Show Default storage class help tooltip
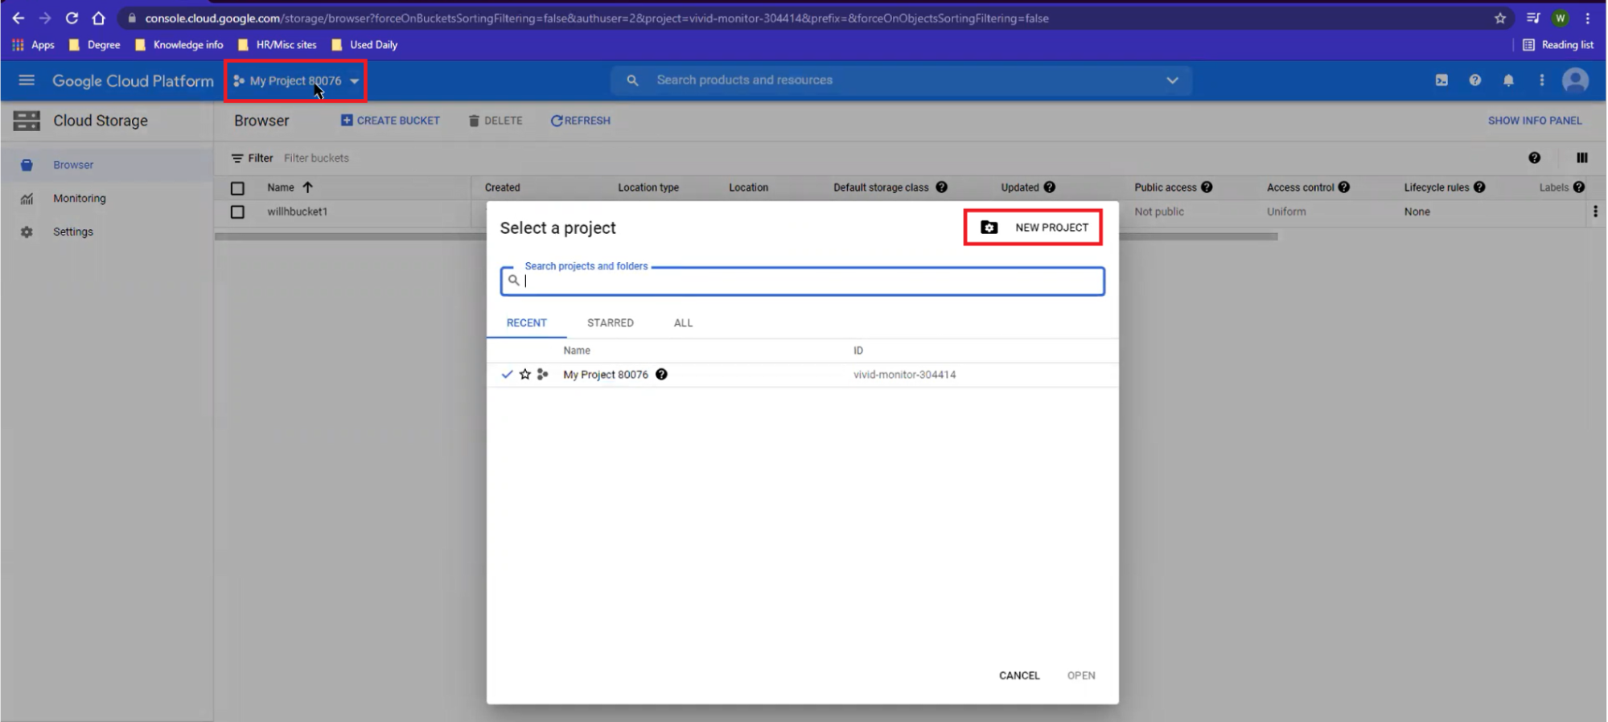This screenshot has height=722, width=1608. click(941, 187)
